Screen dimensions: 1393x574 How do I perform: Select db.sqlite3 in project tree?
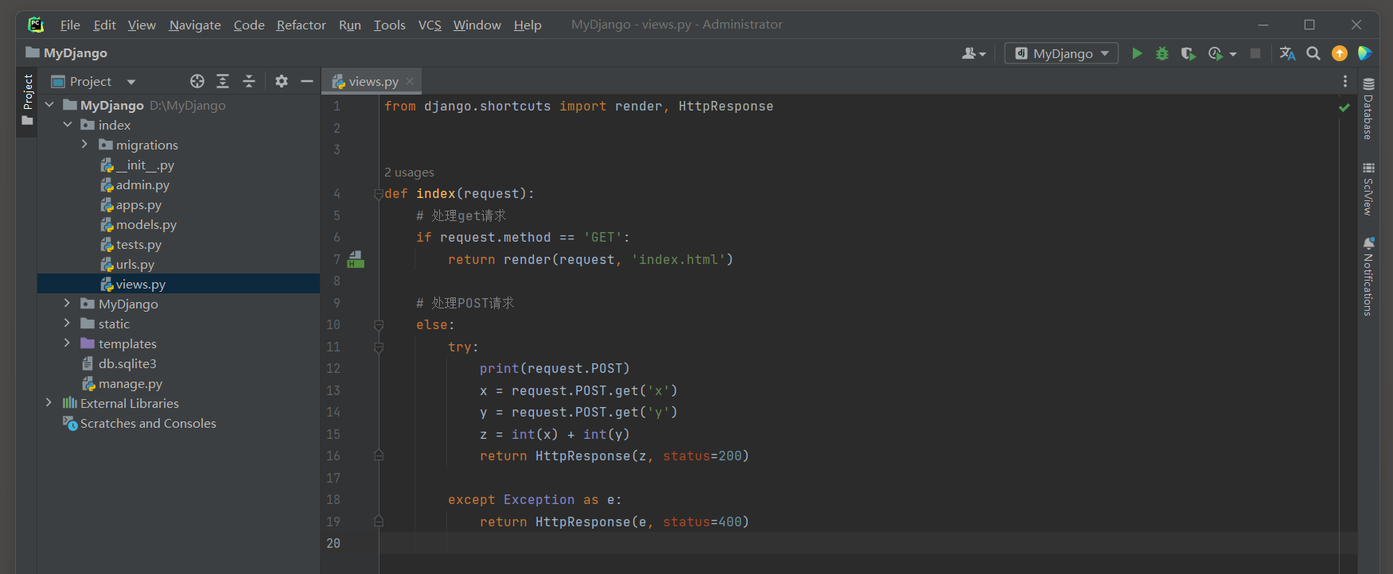[127, 363]
